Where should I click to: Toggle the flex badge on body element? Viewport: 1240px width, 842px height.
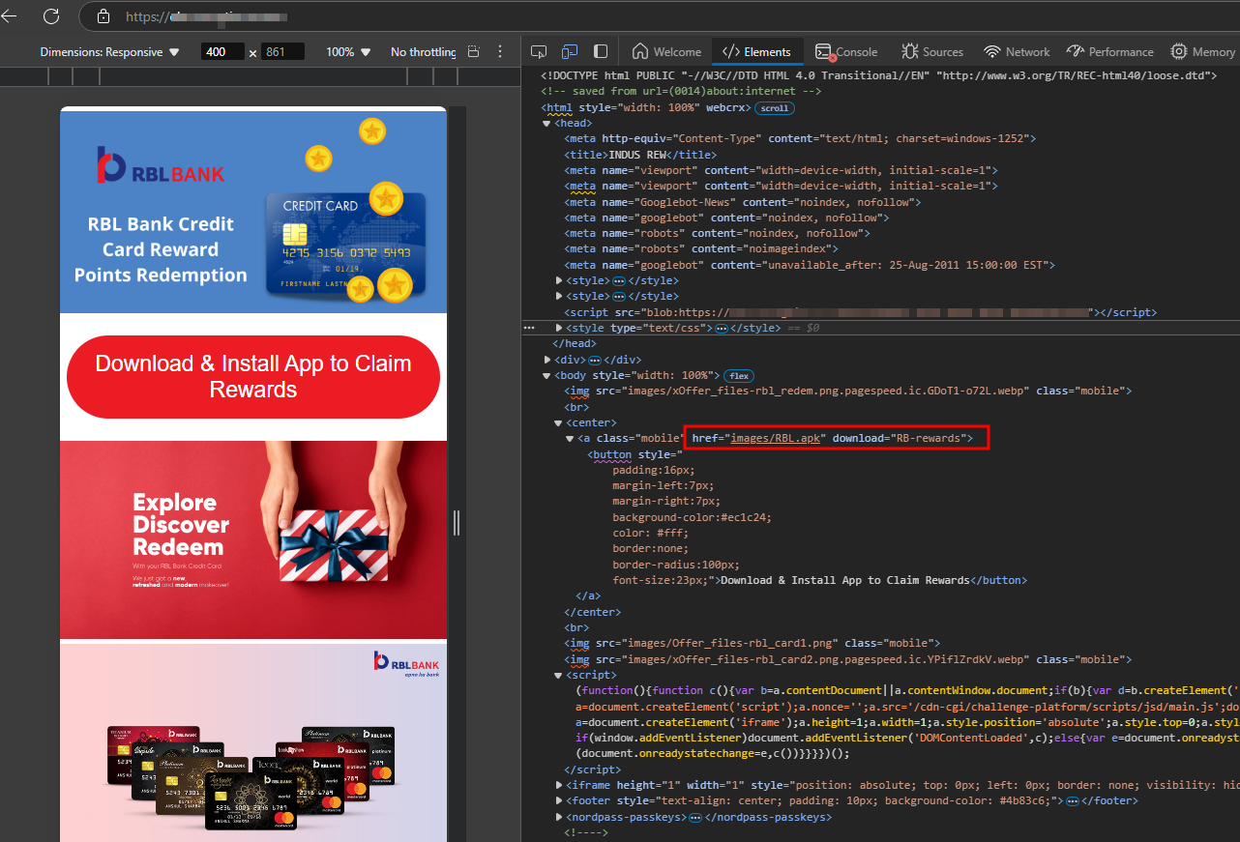740,375
